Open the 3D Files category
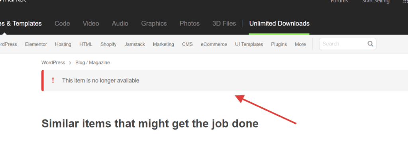This screenshot has height=152, width=408. (x=224, y=24)
